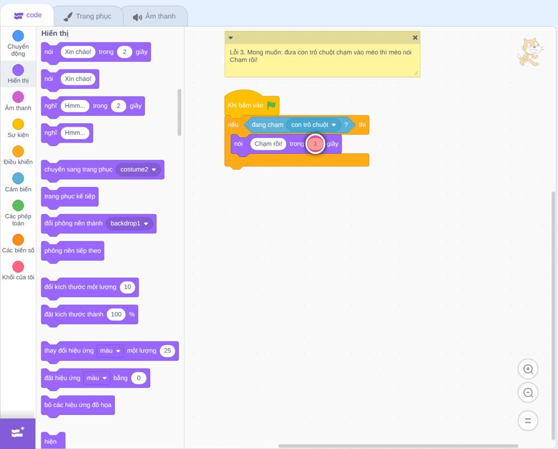
Task: Zoom in on the workspace
Action: (x=528, y=369)
